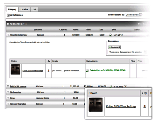
Task: Expand the Dishwasher row
Action: tap(8, 92)
